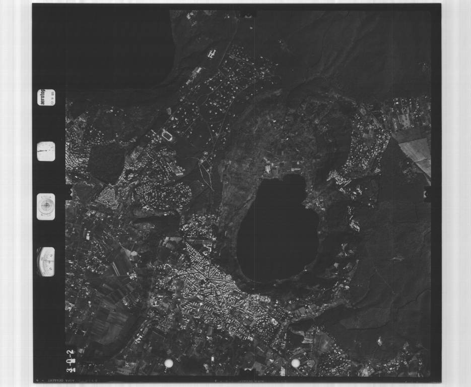Image resolution: width=471 pixels, height=387 pixels.
Task: Select the left white circular dot at bottom
Action: 169,363
